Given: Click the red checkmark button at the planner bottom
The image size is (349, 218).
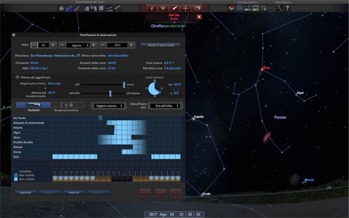Looking at the screenshot, I should 161,193.
